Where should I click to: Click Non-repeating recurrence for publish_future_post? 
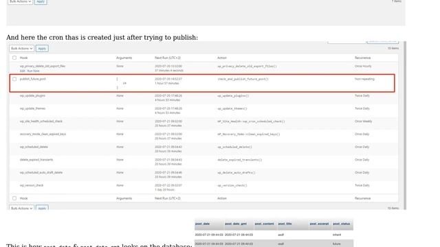(364, 79)
